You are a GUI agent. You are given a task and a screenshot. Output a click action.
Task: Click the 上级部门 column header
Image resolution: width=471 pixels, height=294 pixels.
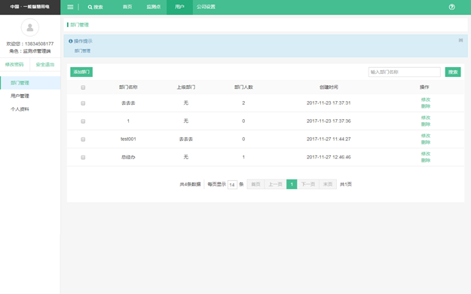coord(186,87)
